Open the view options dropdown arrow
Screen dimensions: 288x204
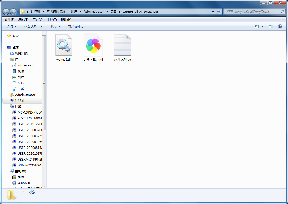[x=262, y=26]
